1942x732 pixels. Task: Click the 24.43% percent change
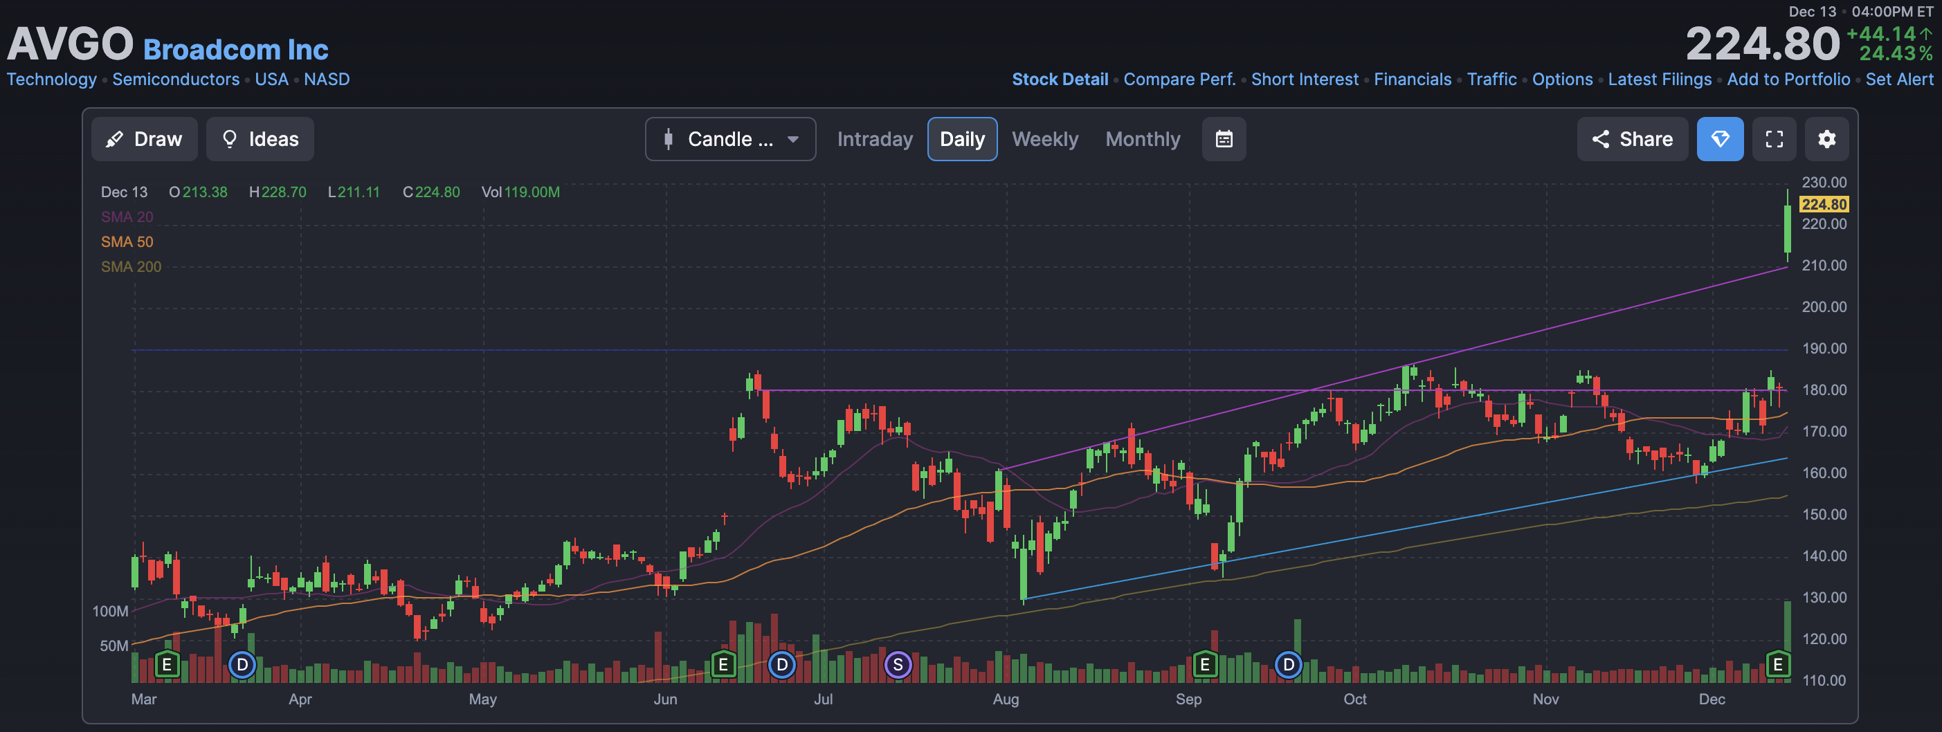tap(1896, 53)
